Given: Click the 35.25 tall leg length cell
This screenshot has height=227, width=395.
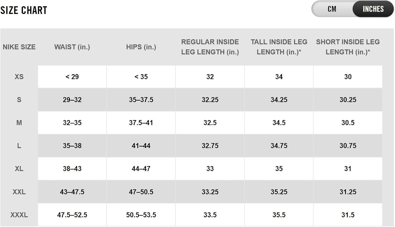Looking at the screenshot, I should pos(279,192).
